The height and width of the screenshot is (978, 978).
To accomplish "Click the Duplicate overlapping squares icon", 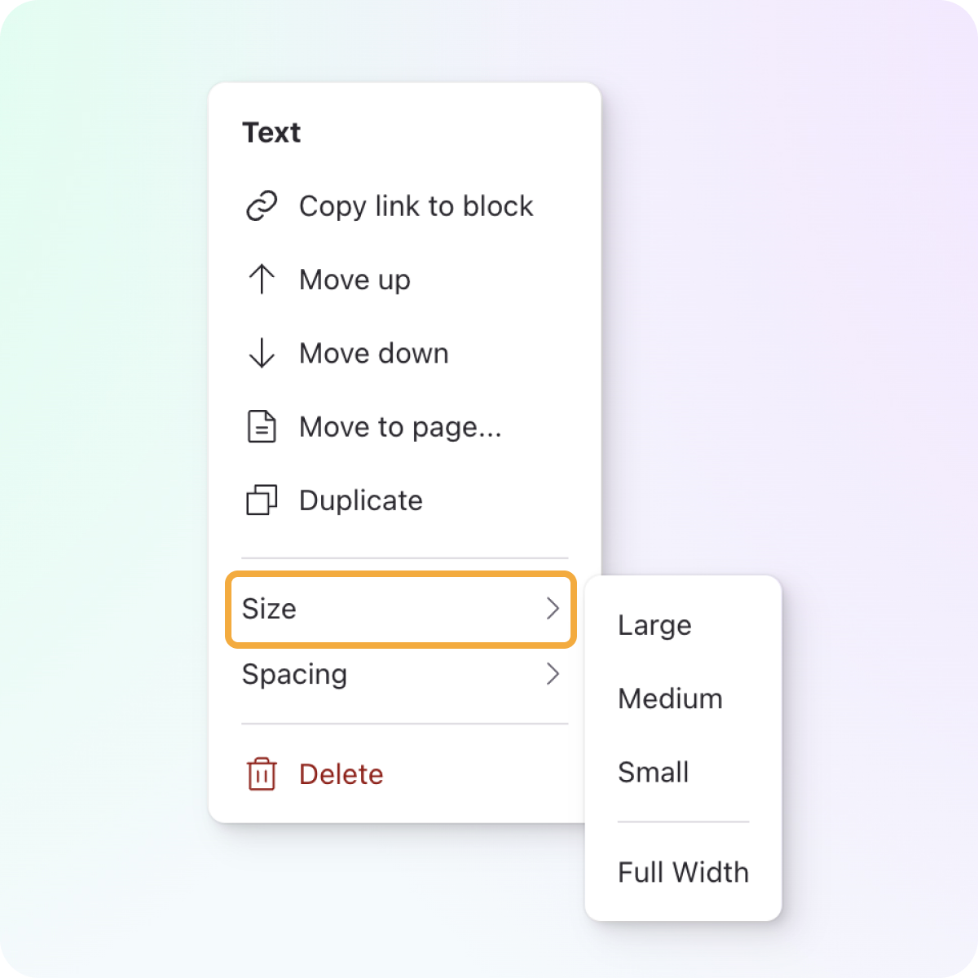I will pyautogui.click(x=262, y=500).
